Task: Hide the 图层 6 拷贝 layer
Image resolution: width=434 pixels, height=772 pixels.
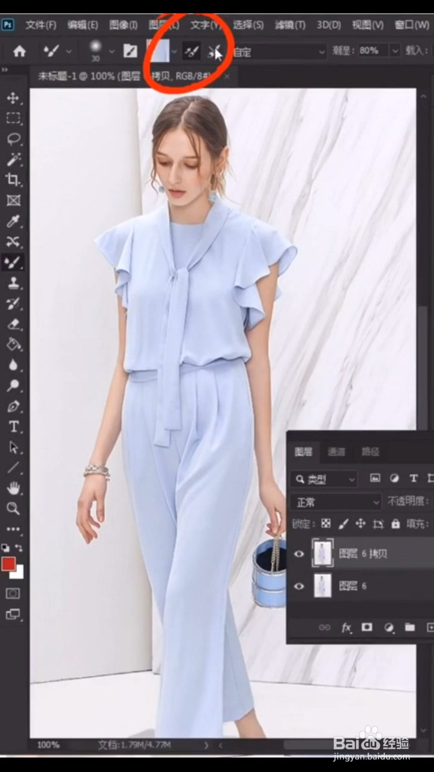Action: [x=299, y=554]
